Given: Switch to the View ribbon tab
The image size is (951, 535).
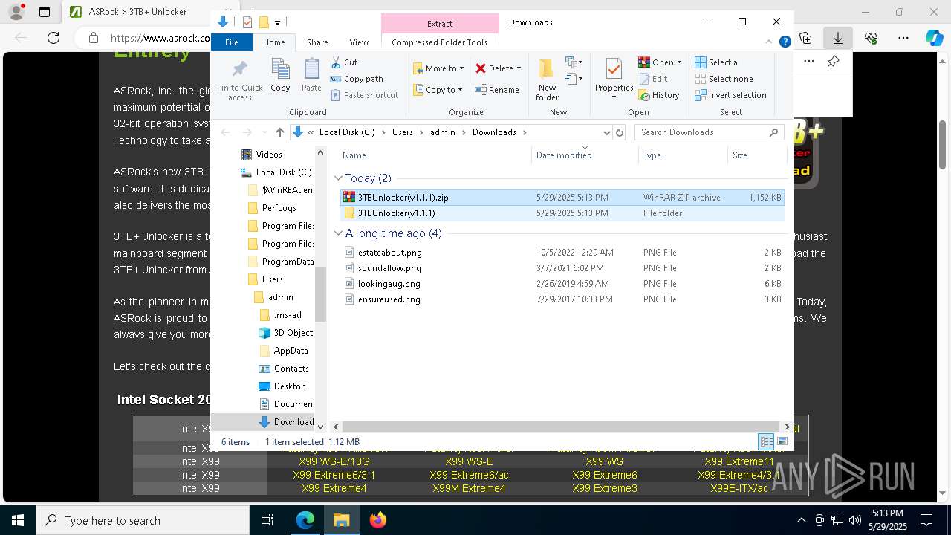Looking at the screenshot, I should coord(359,42).
